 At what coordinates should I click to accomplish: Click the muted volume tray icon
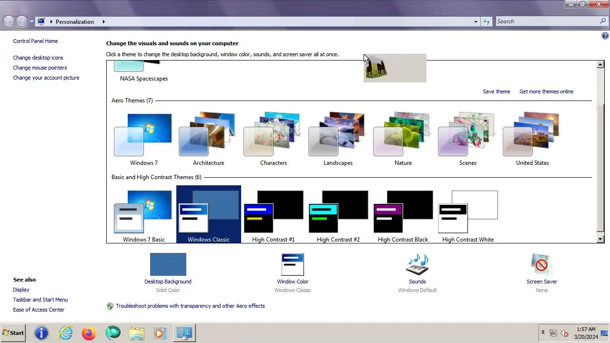[565, 333]
